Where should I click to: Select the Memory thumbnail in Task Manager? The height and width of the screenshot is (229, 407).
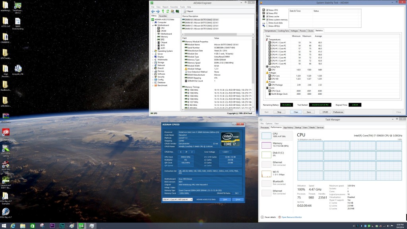click(x=266, y=145)
